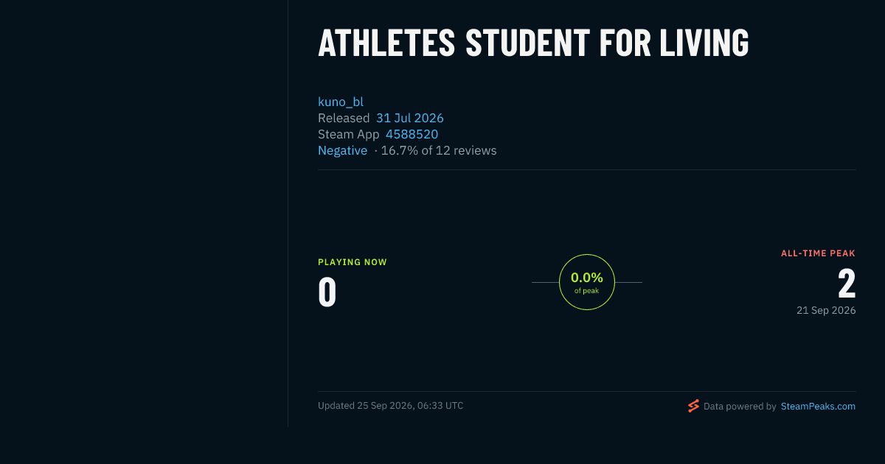885x464 pixels.
Task: Open developer kuno_bl link
Action: point(340,102)
